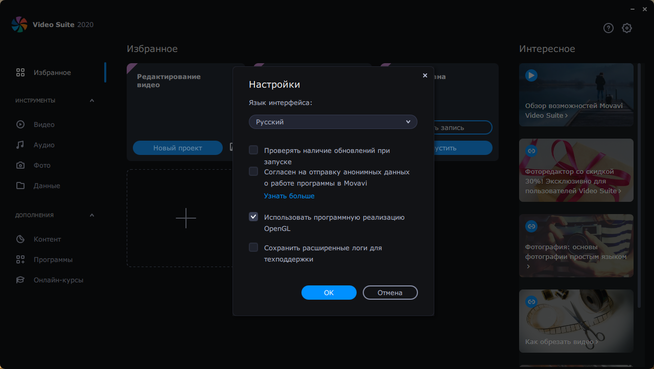Select Избранное in the sidebar

[52, 72]
